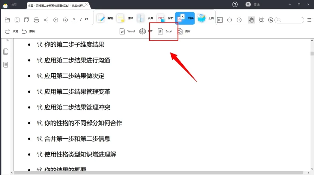
Task: Click the text 合并第一步和第二步信息
Action: point(77,139)
